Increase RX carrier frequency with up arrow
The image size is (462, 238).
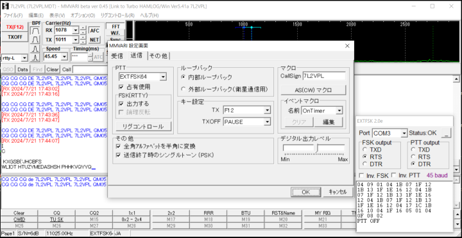point(83,28)
